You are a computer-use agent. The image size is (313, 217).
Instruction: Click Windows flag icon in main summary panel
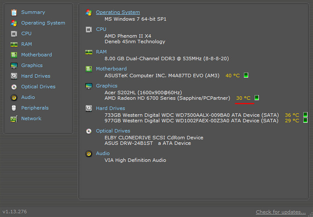(x=89, y=12)
